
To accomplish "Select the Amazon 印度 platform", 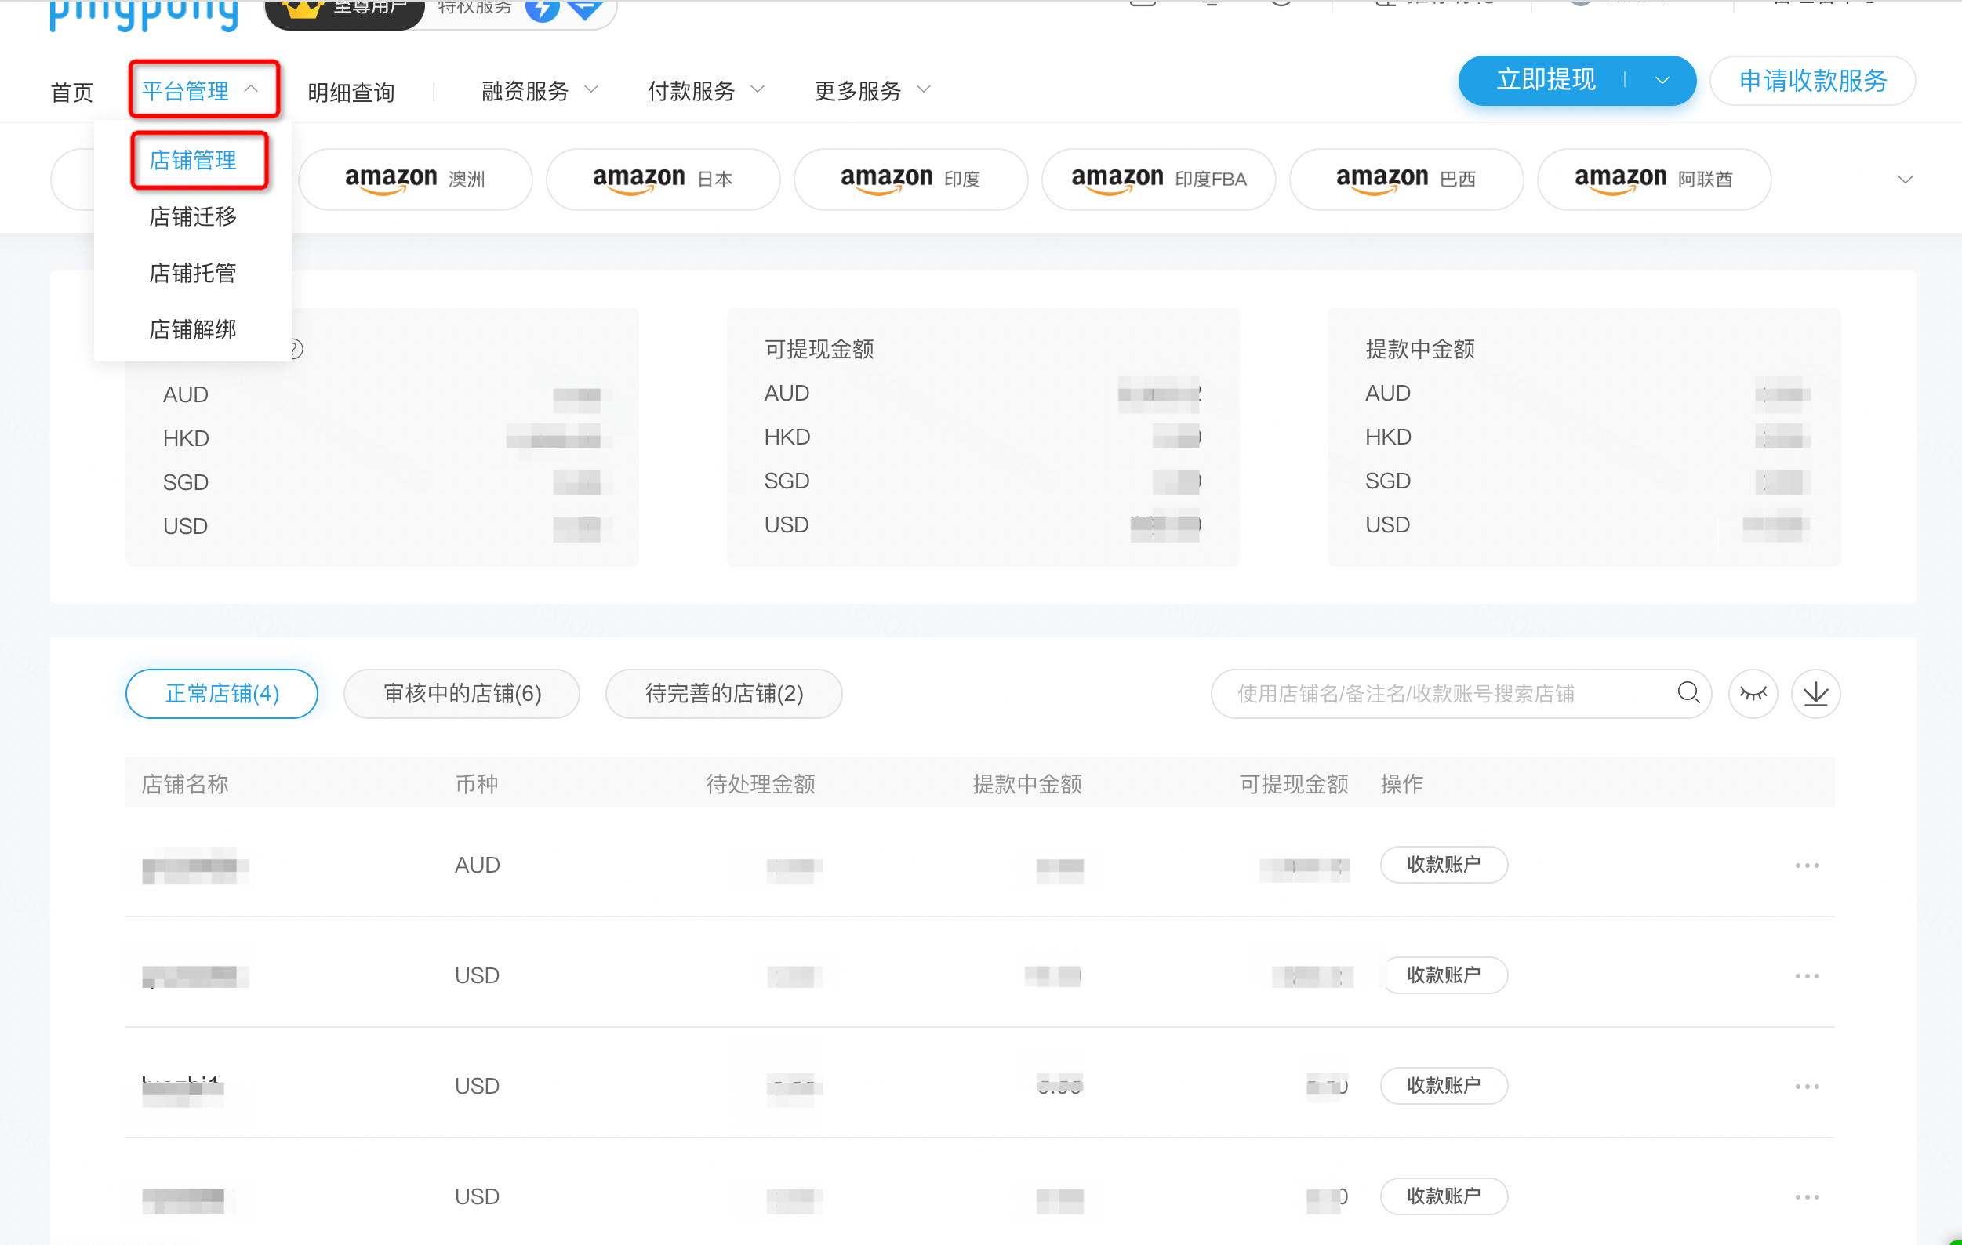I will click(911, 179).
